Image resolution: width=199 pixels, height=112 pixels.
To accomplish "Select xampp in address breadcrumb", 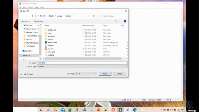I will coord(60,16).
